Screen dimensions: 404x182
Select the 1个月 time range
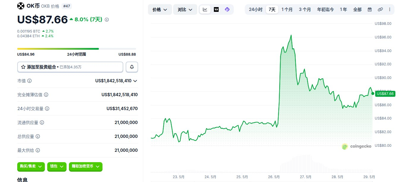tap(287, 9)
